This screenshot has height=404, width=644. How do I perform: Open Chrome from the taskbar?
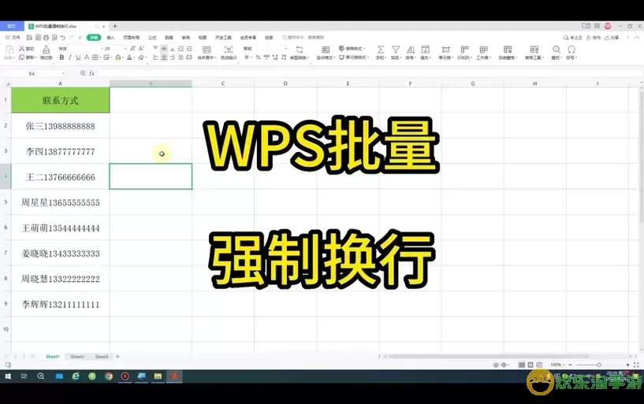pos(109,376)
